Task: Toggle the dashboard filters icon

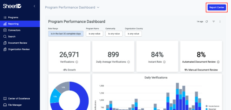Action: point(214,22)
